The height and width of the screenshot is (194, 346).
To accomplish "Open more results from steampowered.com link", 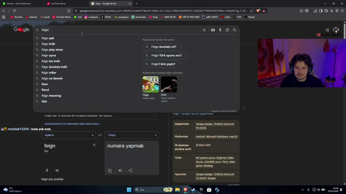I will pyautogui.click(x=72, y=124).
